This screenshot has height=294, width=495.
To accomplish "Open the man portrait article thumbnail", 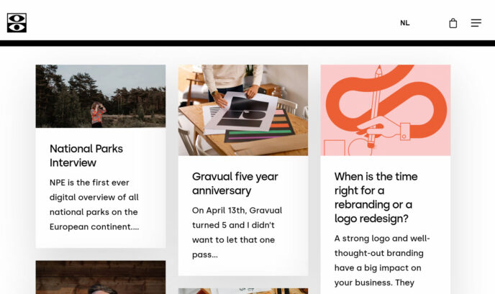I will [x=101, y=277].
